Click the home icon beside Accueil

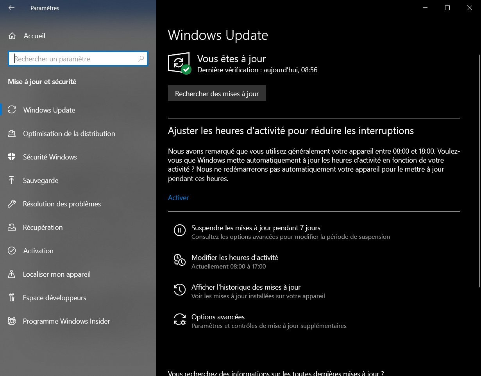pos(12,36)
